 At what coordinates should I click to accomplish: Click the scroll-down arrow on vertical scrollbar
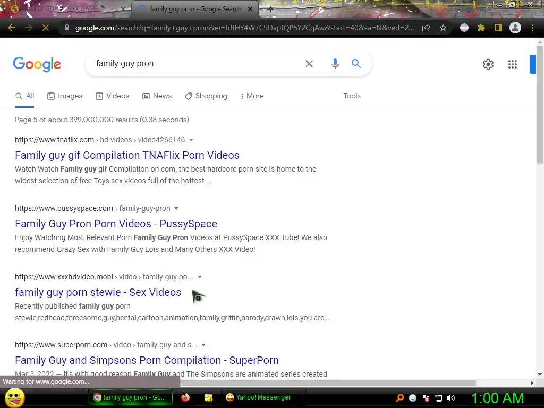pyautogui.click(x=540, y=375)
